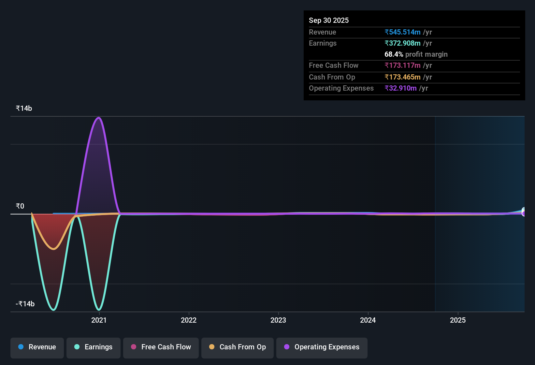The image size is (535, 365).
Task: Click the Earnings trough at 2021
Action: coord(99,310)
